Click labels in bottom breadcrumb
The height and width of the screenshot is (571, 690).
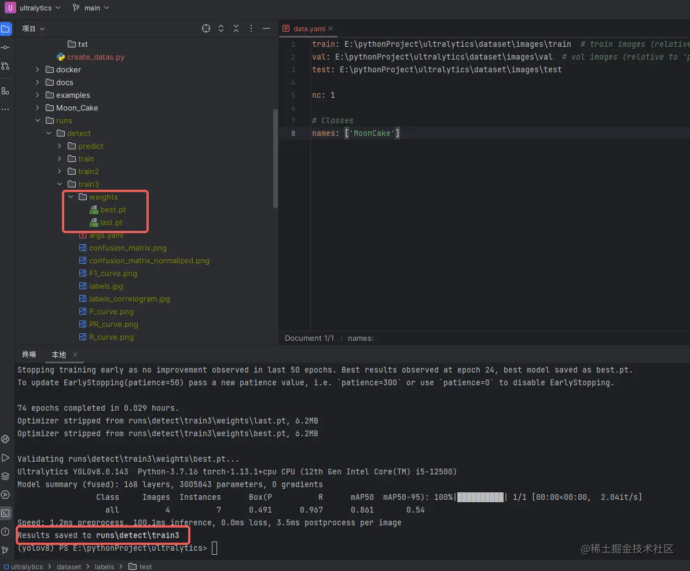tap(104, 566)
